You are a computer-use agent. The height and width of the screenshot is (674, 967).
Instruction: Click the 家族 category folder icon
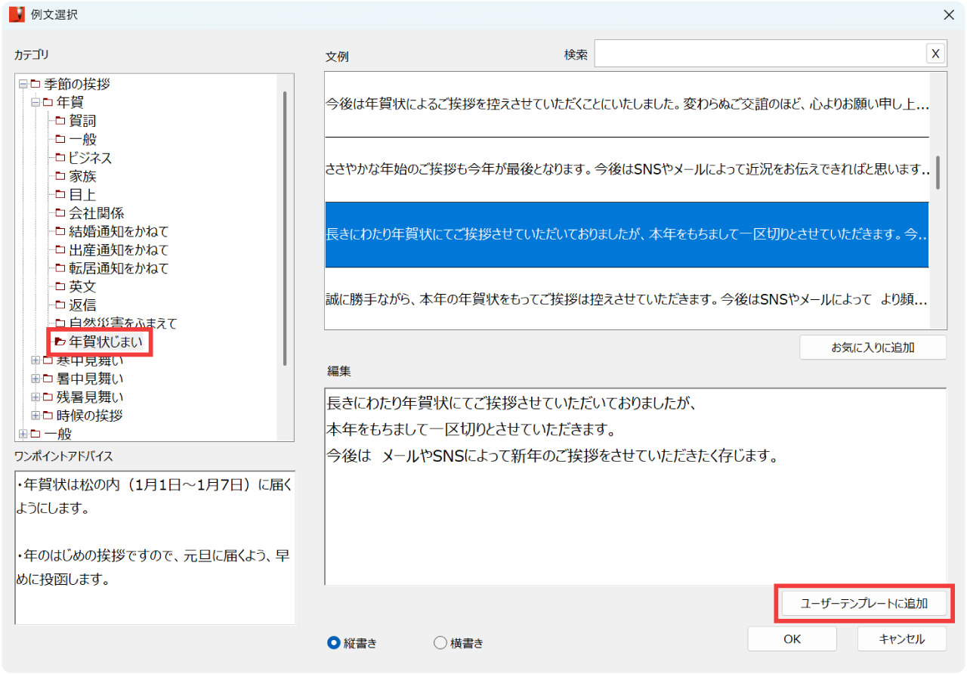coord(60,175)
